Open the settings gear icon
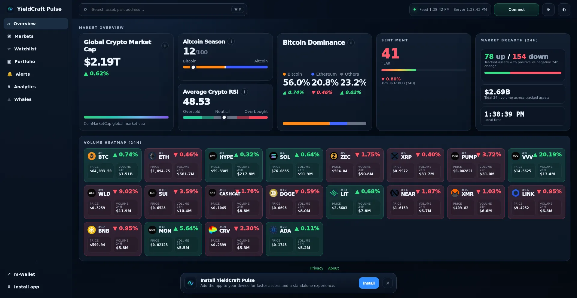Viewport: 577px width, 298px height. 548,10
